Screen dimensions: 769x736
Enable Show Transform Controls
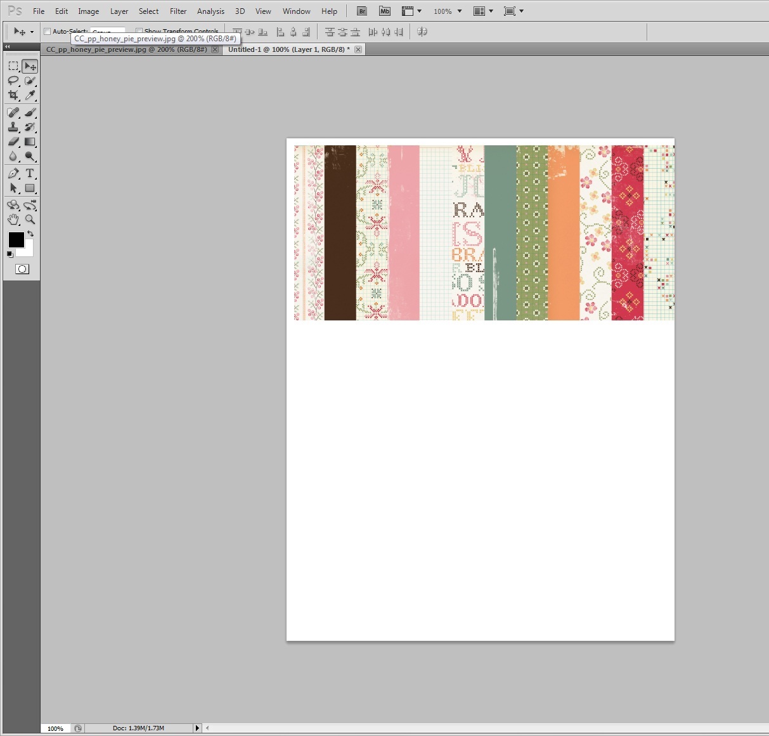coord(138,31)
